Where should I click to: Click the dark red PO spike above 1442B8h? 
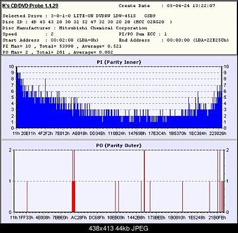pyautogui.click(x=144, y=181)
